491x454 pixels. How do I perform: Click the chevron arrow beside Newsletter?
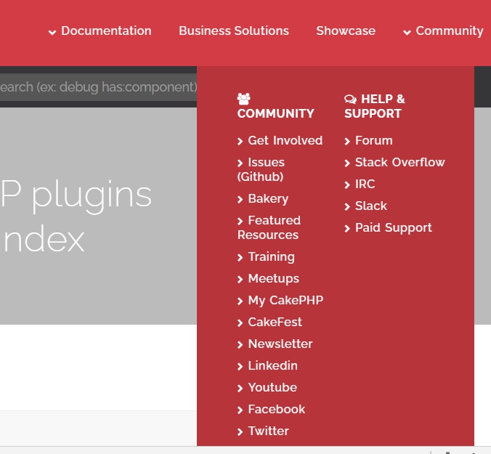240,345
